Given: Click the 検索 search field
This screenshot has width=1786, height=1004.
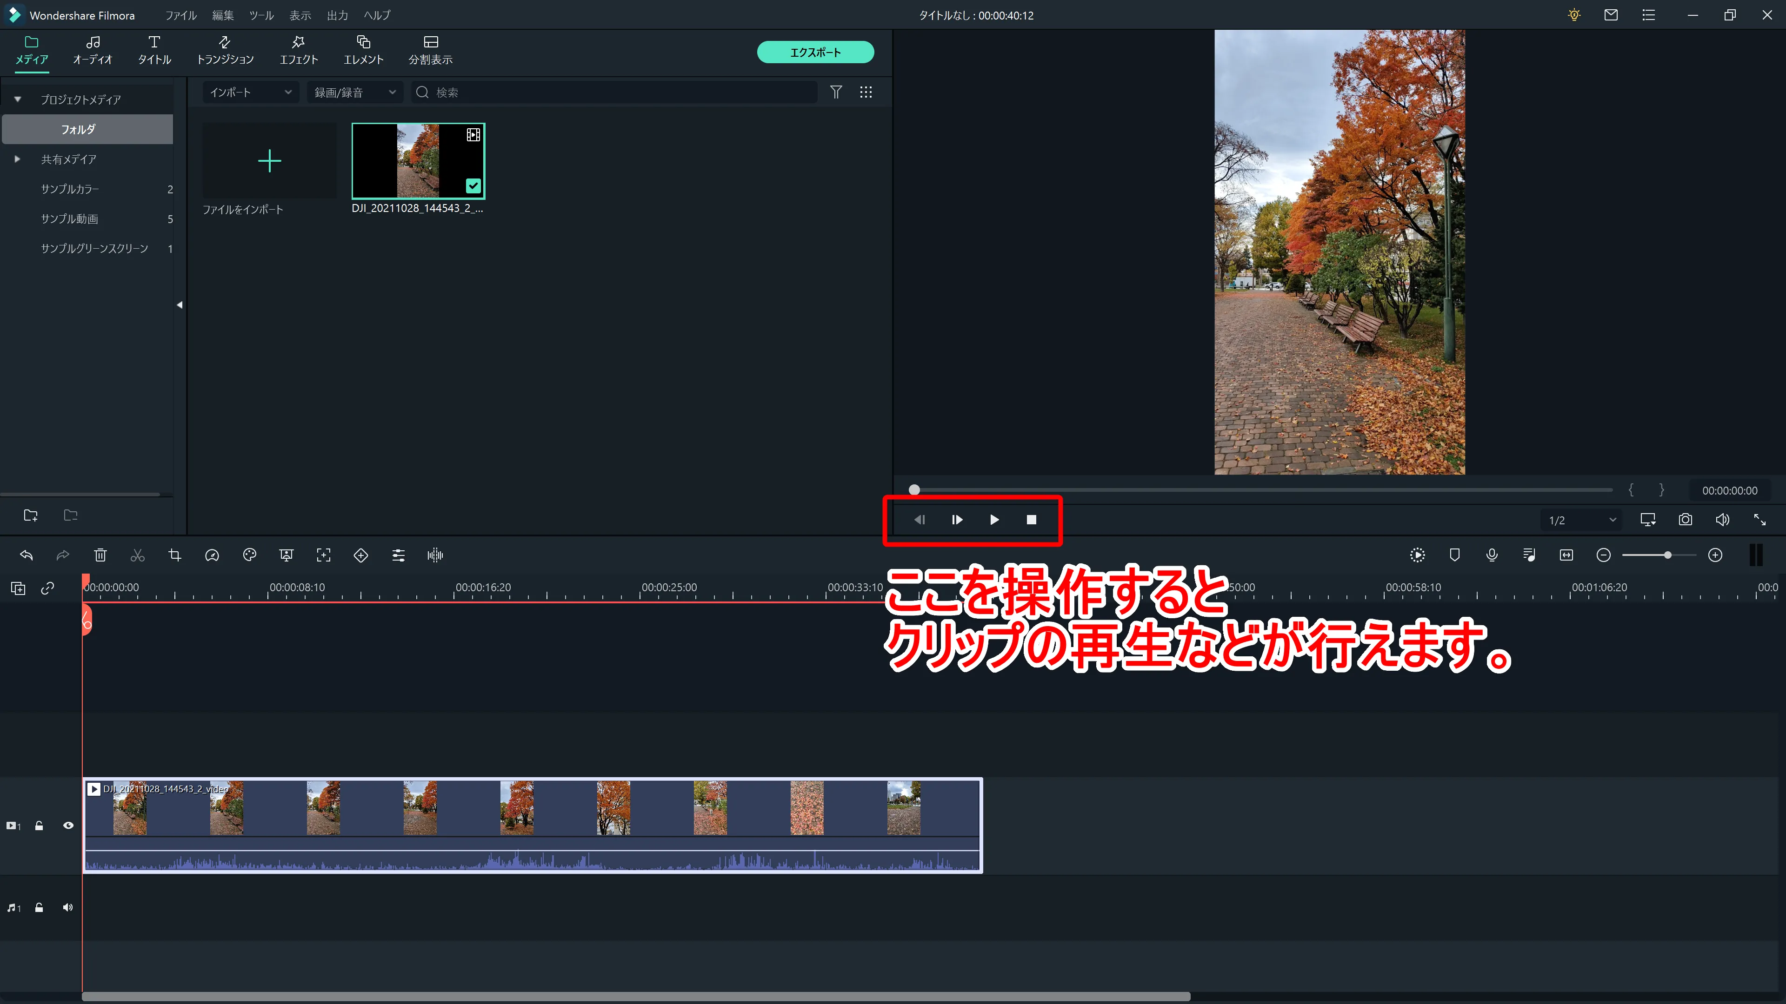Looking at the screenshot, I should coord(614,92).
